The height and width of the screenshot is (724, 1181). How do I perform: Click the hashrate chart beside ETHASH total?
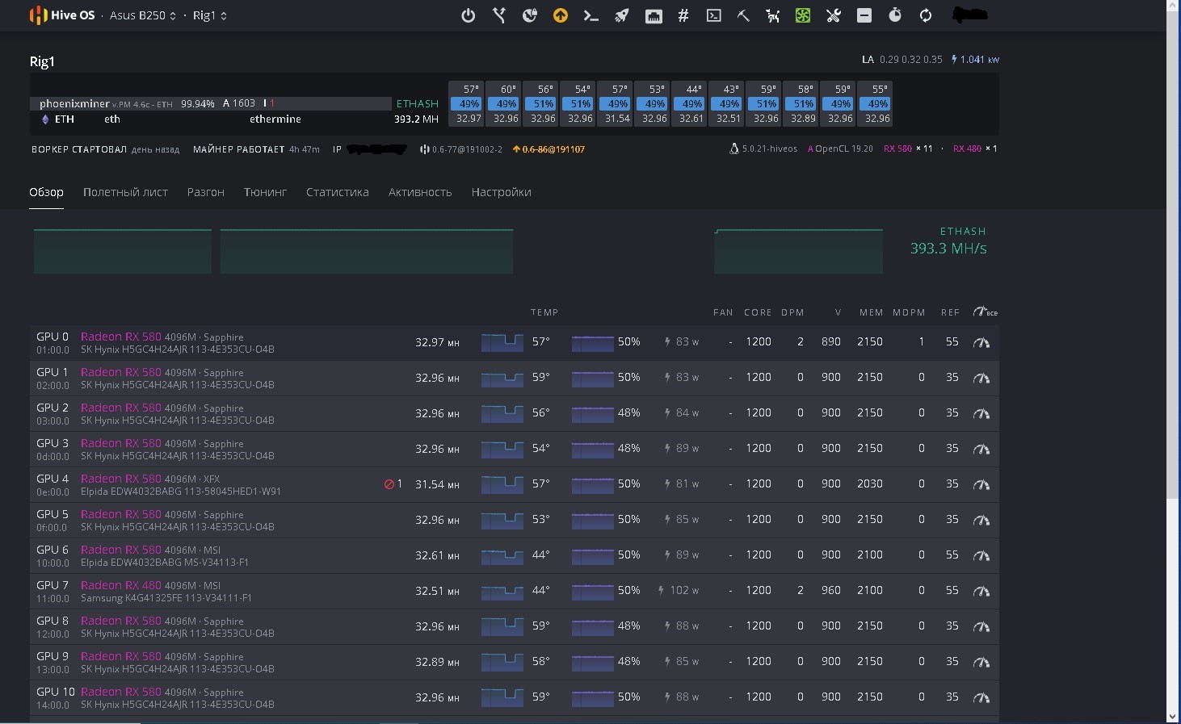(x=798, y=251)
